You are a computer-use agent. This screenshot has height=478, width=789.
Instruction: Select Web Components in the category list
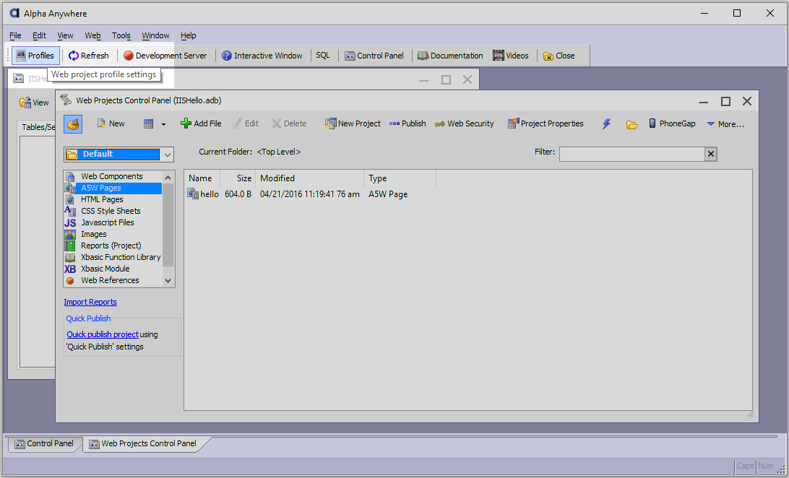tap(112, 176)
